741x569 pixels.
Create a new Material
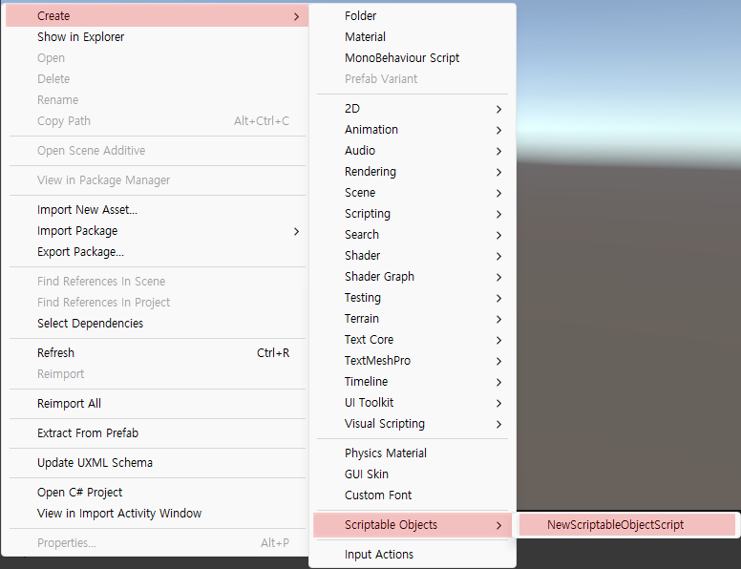[413, 37]
